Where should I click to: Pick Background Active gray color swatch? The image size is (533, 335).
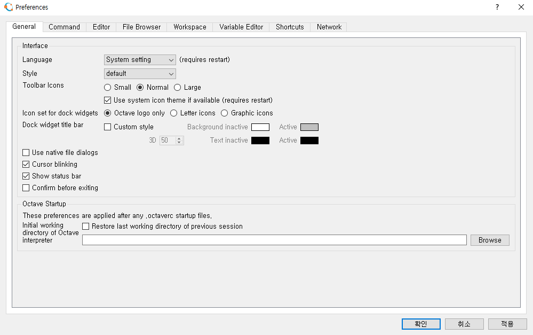pyautogui.click(x=309, y=127)
